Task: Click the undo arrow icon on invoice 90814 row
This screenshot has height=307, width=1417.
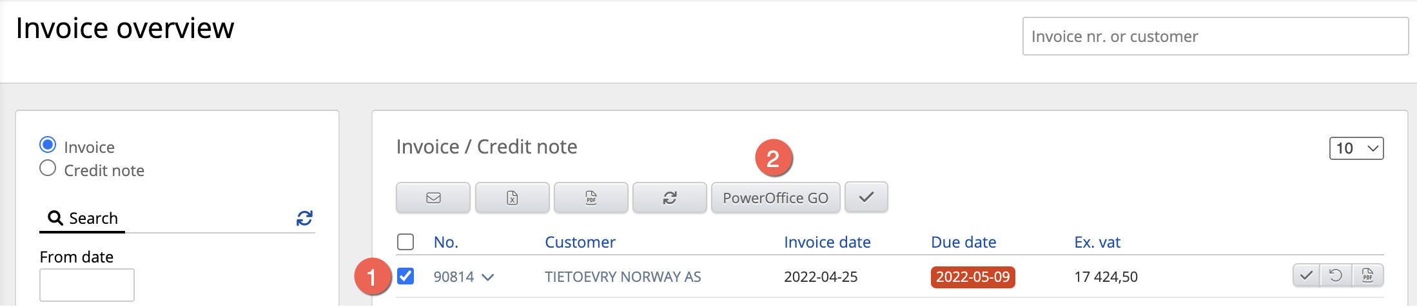Action: (1336, 276)
